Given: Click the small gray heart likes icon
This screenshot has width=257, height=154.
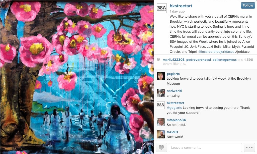Looking at the screenshot, I should pos(158,60).
